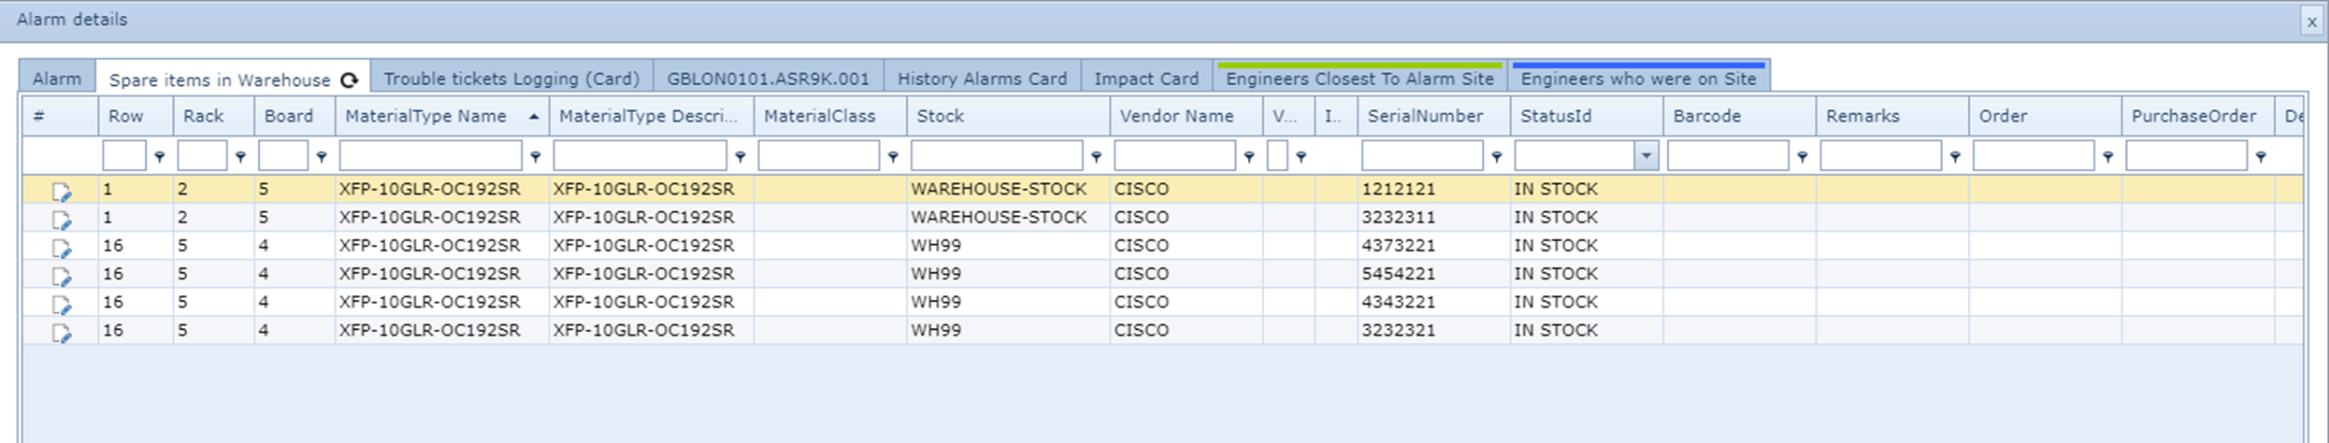Screen dimensions: 2329x443
Task: Switch to History Alarms Card tab
Action: [982, 79]
